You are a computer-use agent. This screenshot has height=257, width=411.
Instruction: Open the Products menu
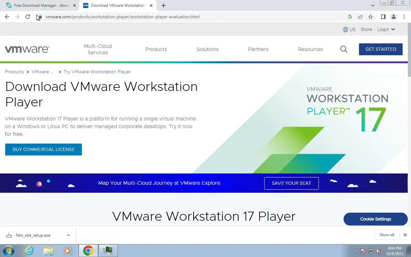[x=156, y=49]
